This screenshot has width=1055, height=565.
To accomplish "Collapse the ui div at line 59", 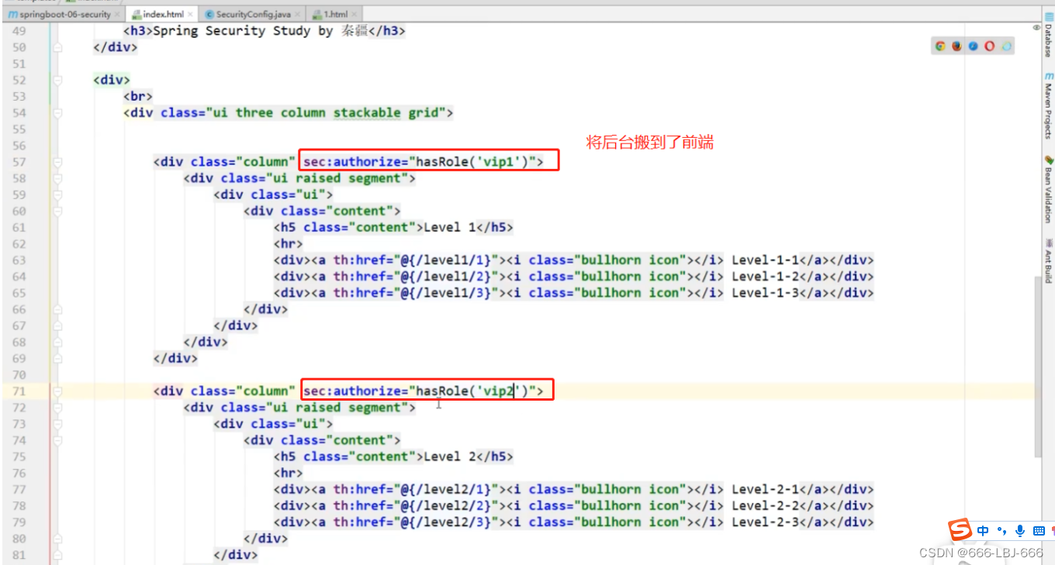I will (57, 195).
